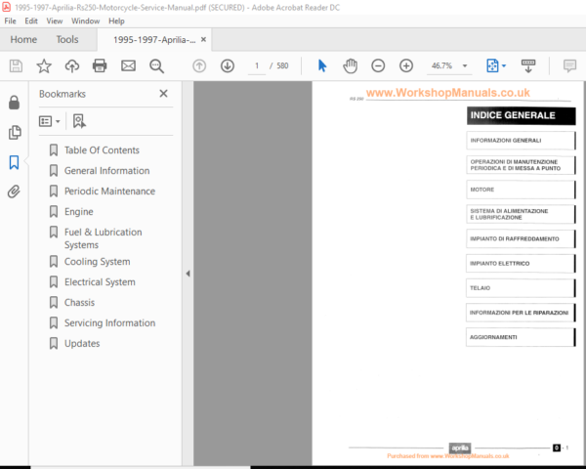Select the Hand pan tool

(350, 66)
